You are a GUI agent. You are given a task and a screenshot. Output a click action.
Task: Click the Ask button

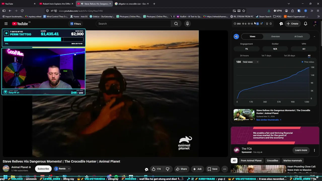click(197, 169)
